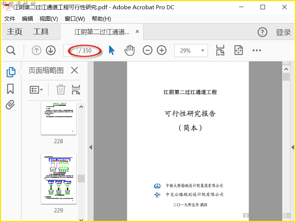The width and height of the screenshot is (296, 222).
Task: Click the page number input field
Action: coord(70,50)
